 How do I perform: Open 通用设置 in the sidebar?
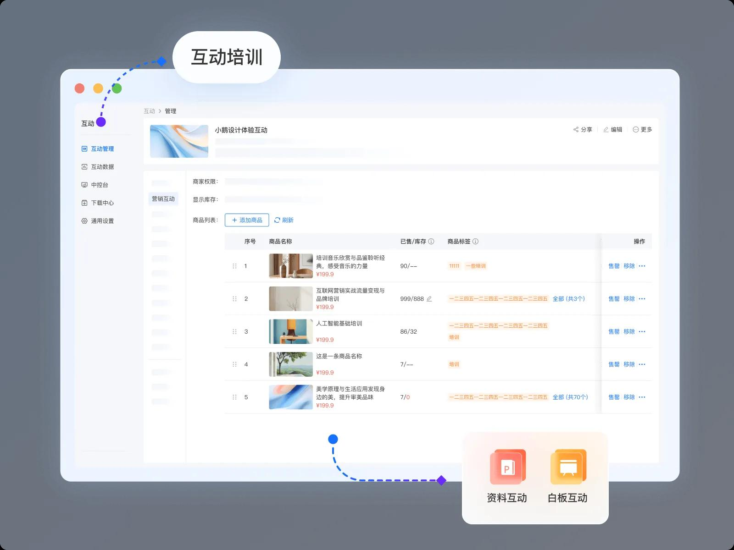pos(103,220)
